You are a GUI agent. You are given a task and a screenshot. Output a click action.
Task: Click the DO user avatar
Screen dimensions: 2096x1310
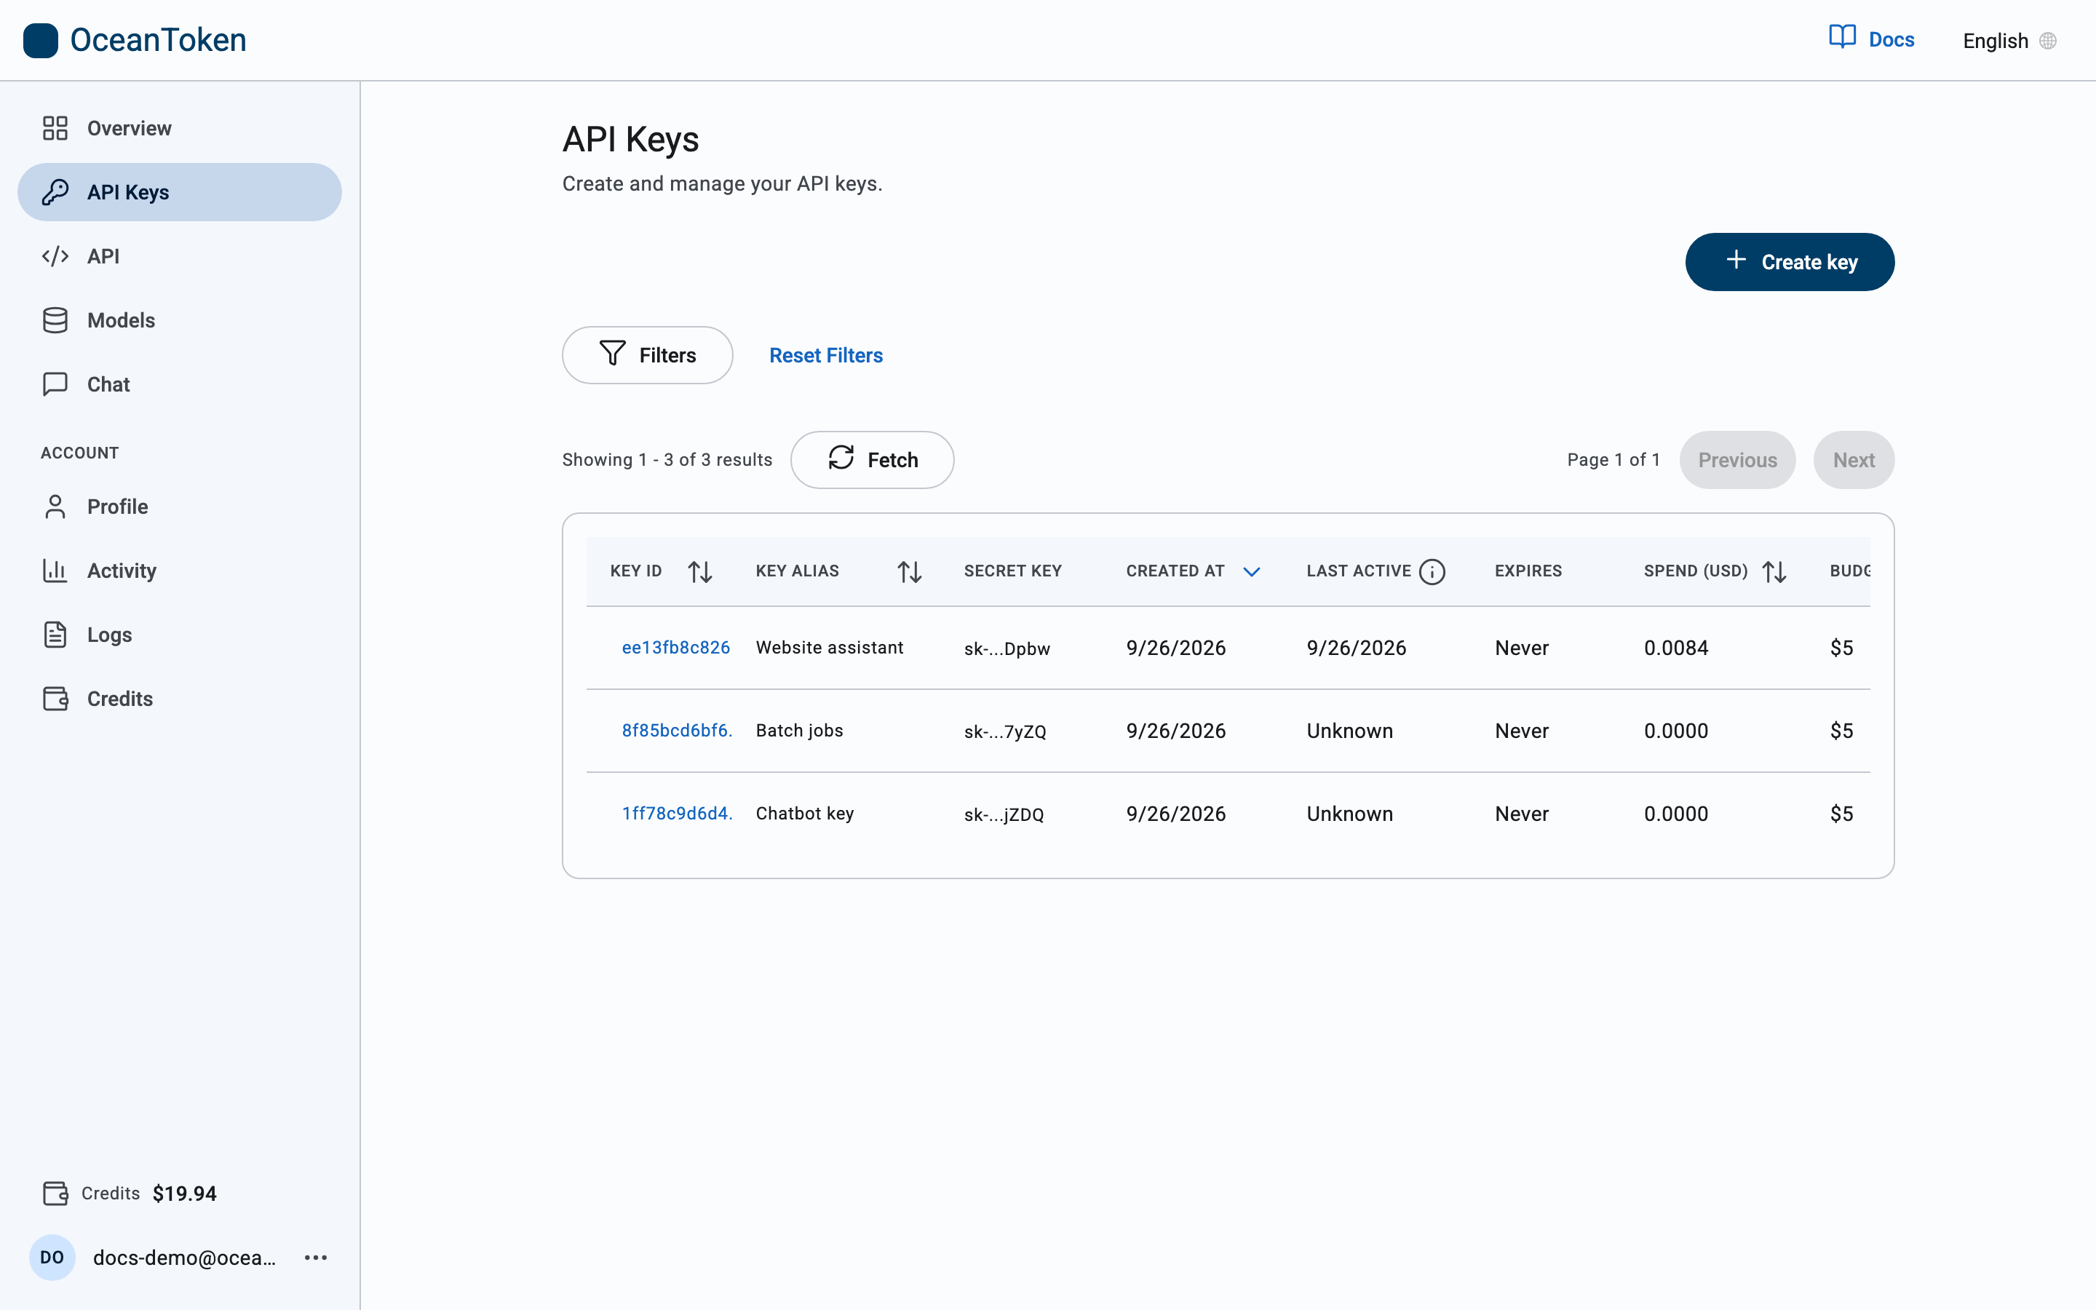click(52, 1257)
